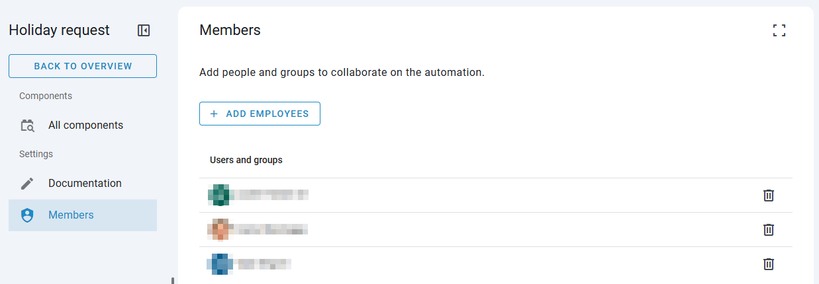Screen dimensions: 819x284
Task: Click the Holiday request title
Action: [x=60, y=30]
